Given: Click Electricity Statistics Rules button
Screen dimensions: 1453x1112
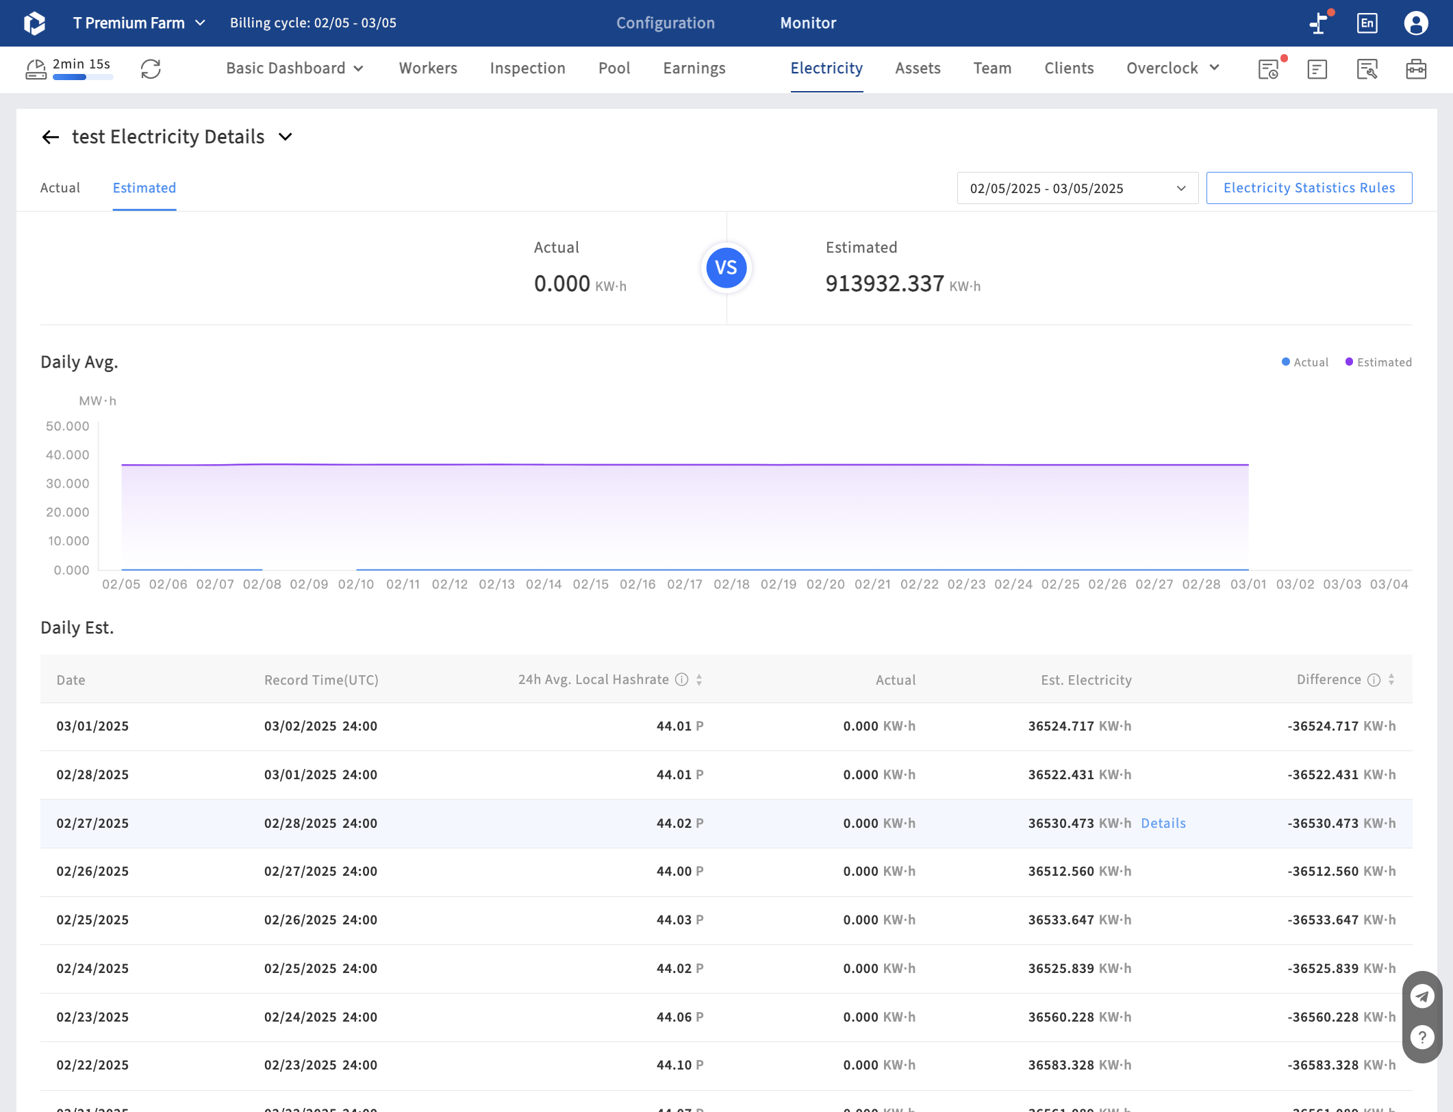Looking at the screenshot, I should (1309, 188).
